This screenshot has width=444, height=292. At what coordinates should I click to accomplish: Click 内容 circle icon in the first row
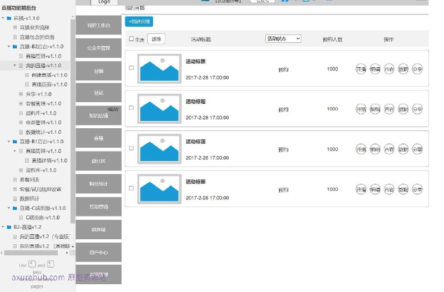tap(389, 69)
